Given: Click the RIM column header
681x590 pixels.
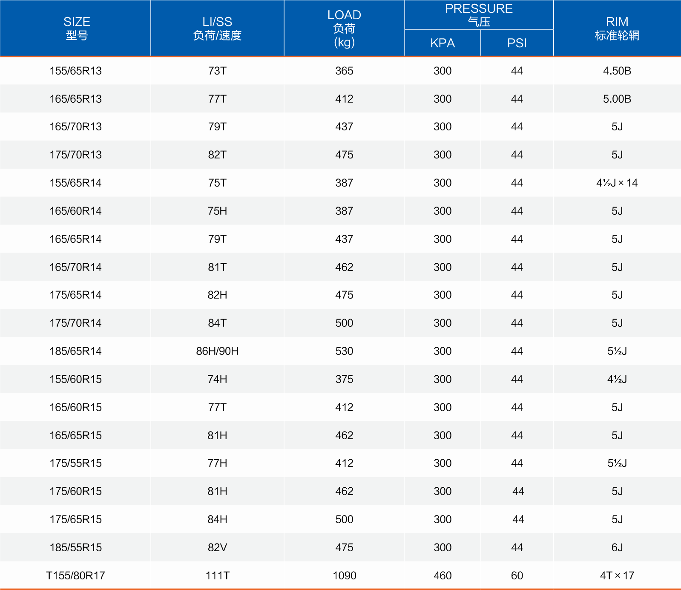Looking at the screenshot, I should tap(617, 28).
